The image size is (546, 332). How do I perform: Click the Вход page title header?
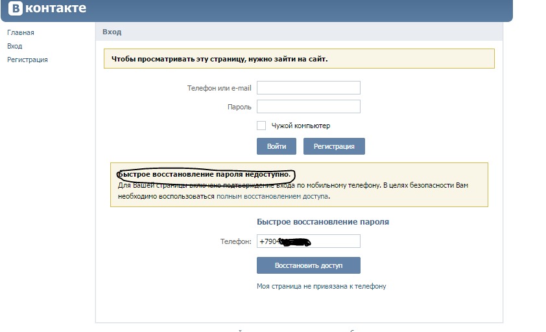pos(112,32)
